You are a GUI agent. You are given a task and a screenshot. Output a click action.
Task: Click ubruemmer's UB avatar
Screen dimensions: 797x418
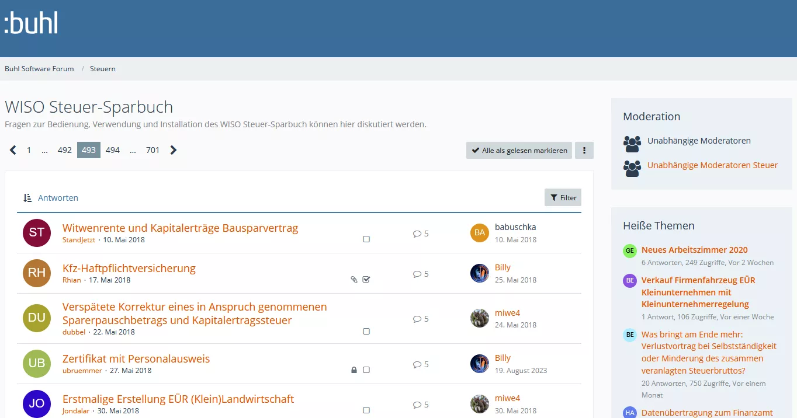tap(37, 364)
